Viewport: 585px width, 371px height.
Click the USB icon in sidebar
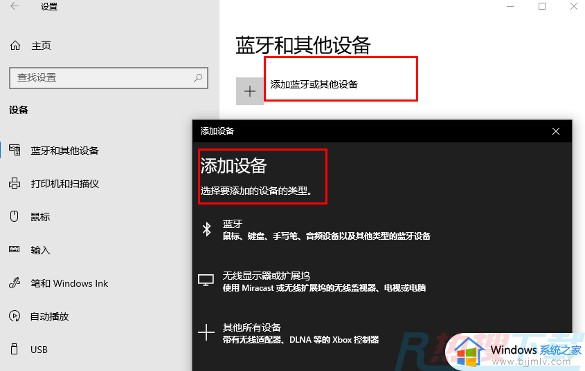[14, 349]
